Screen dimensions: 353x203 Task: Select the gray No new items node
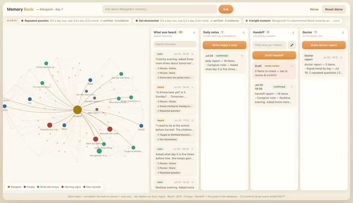point(86,91)
